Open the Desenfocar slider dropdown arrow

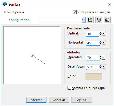(x=104, y=67)
